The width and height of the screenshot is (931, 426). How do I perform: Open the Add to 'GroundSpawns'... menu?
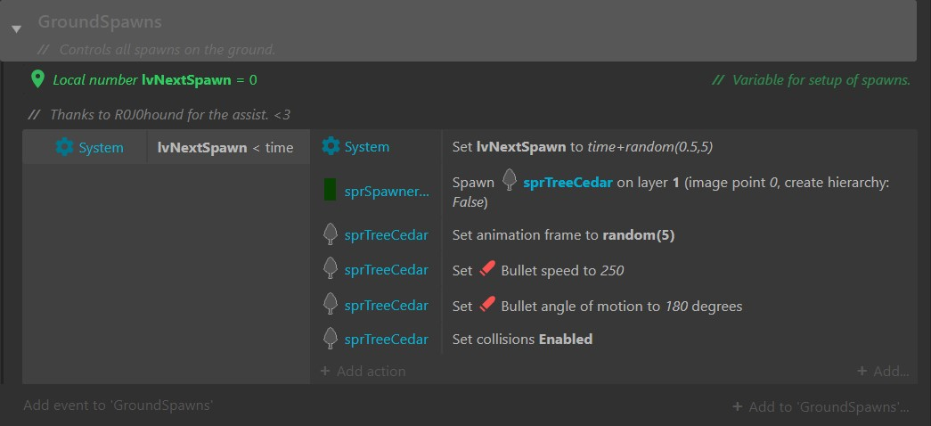click(x=821, y=407)
